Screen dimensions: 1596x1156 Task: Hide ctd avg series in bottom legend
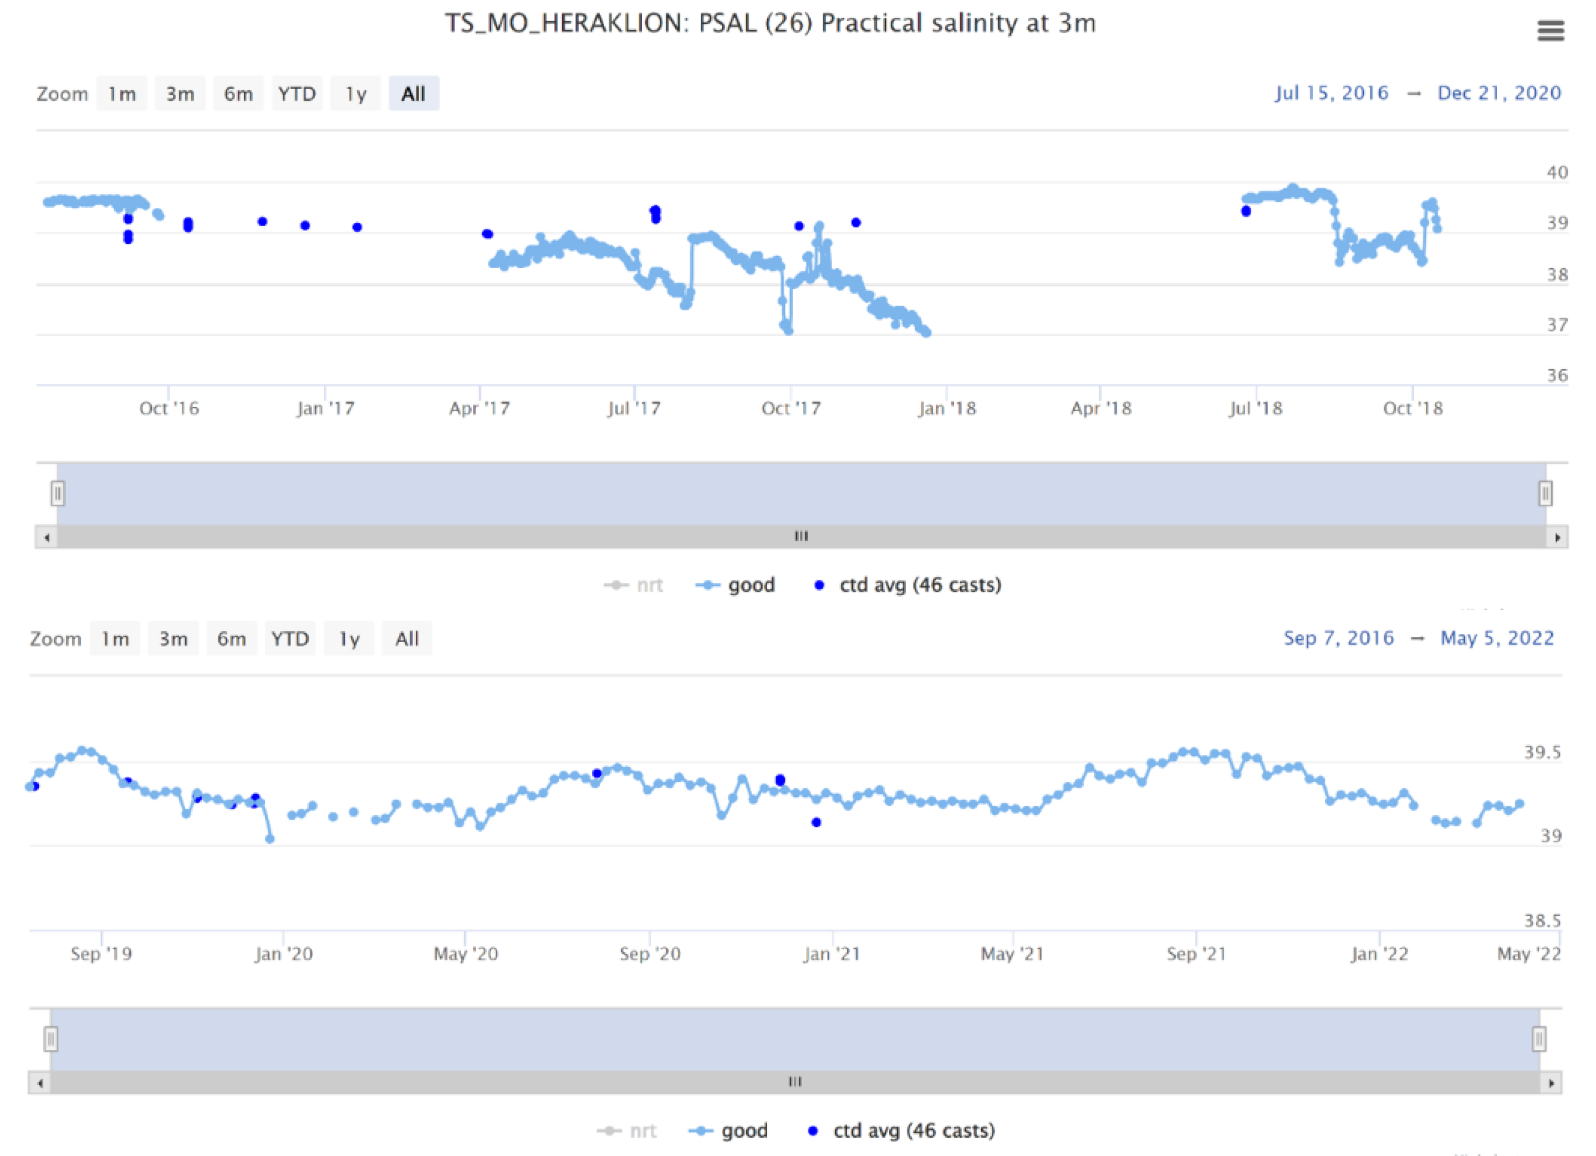pos(912,1131)
